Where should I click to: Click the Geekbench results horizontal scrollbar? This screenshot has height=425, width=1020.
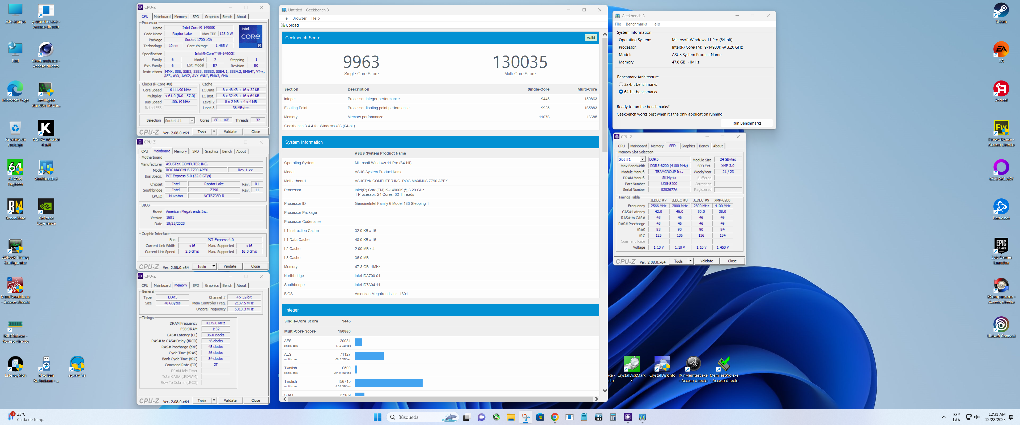(440, 399)
